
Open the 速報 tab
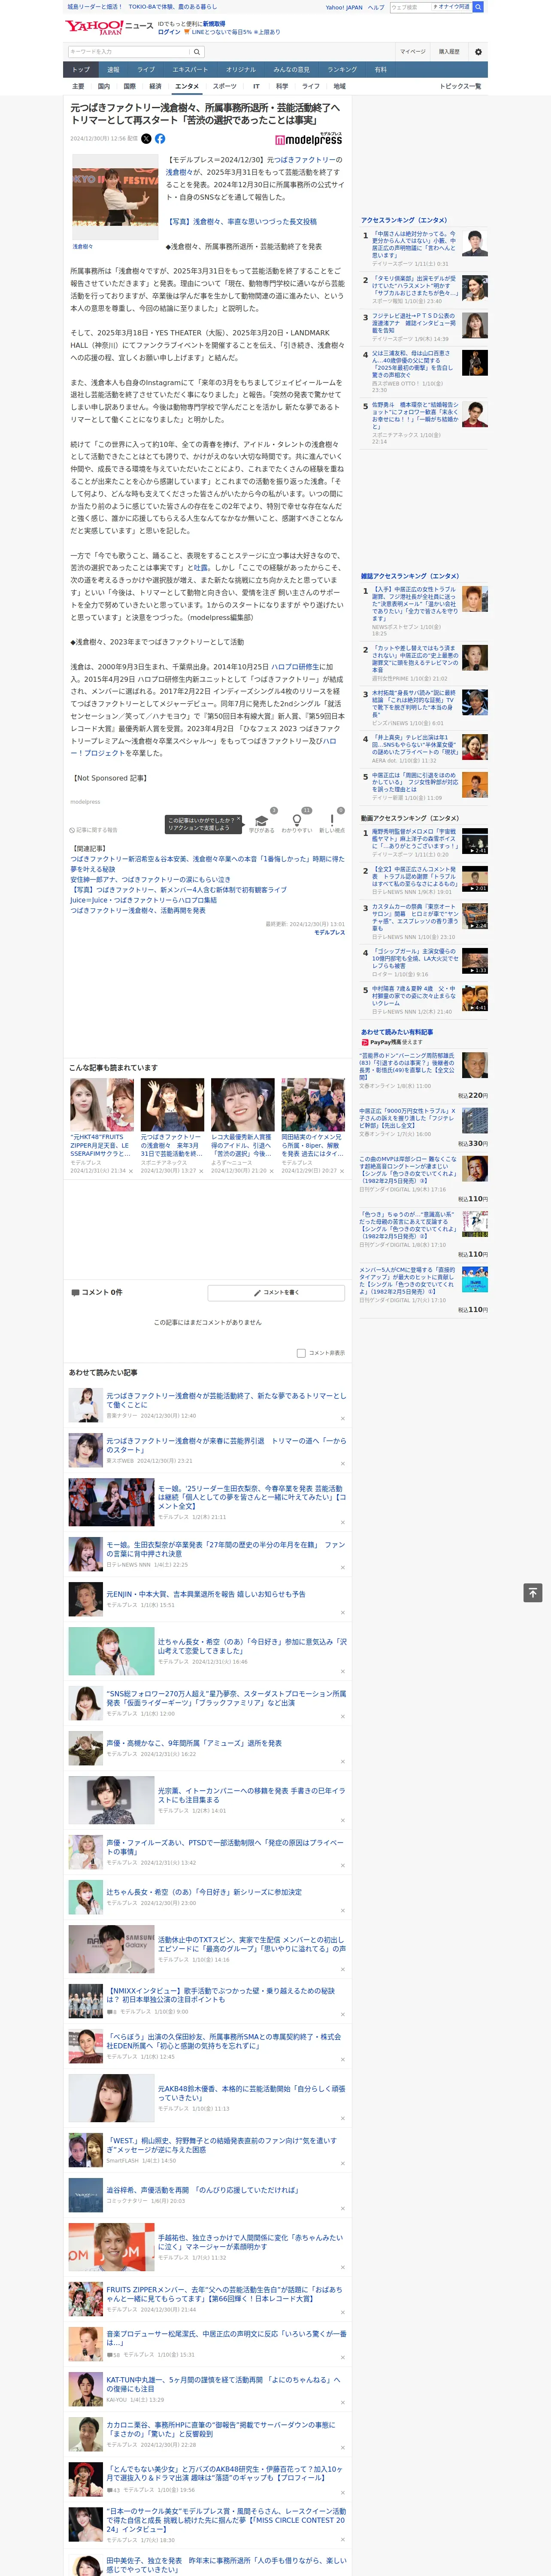click(x=113, y=70)
